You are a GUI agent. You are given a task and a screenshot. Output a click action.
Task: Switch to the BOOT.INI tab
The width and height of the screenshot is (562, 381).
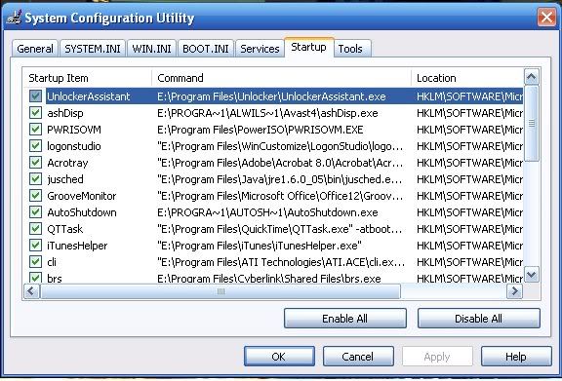[206, 49]
